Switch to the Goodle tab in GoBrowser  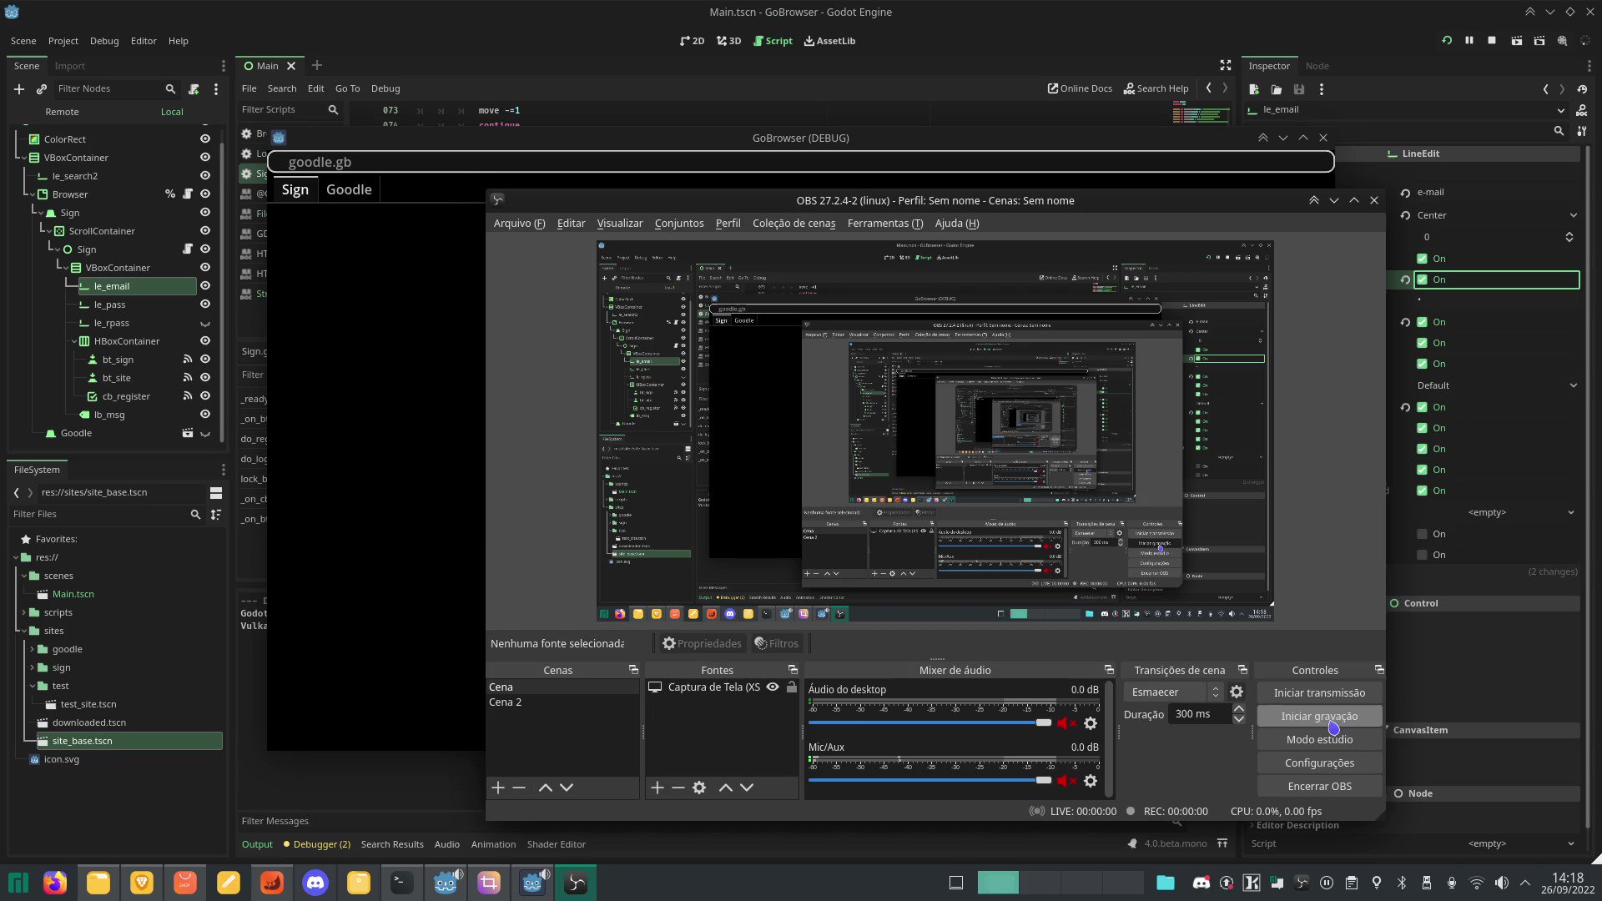pyautogui.click(x=349, y=190)
